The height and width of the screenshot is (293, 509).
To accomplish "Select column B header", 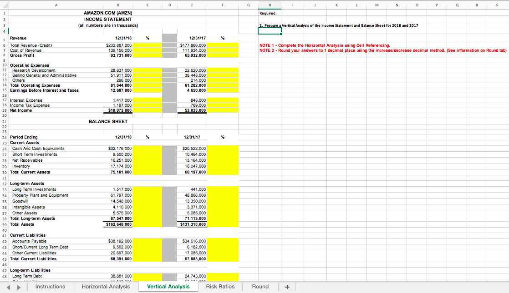I will tap(118, 5).
